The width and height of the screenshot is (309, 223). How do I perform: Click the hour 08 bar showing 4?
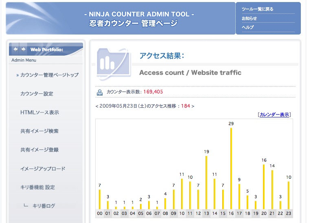pyautogui.click(x=165, y=204)
